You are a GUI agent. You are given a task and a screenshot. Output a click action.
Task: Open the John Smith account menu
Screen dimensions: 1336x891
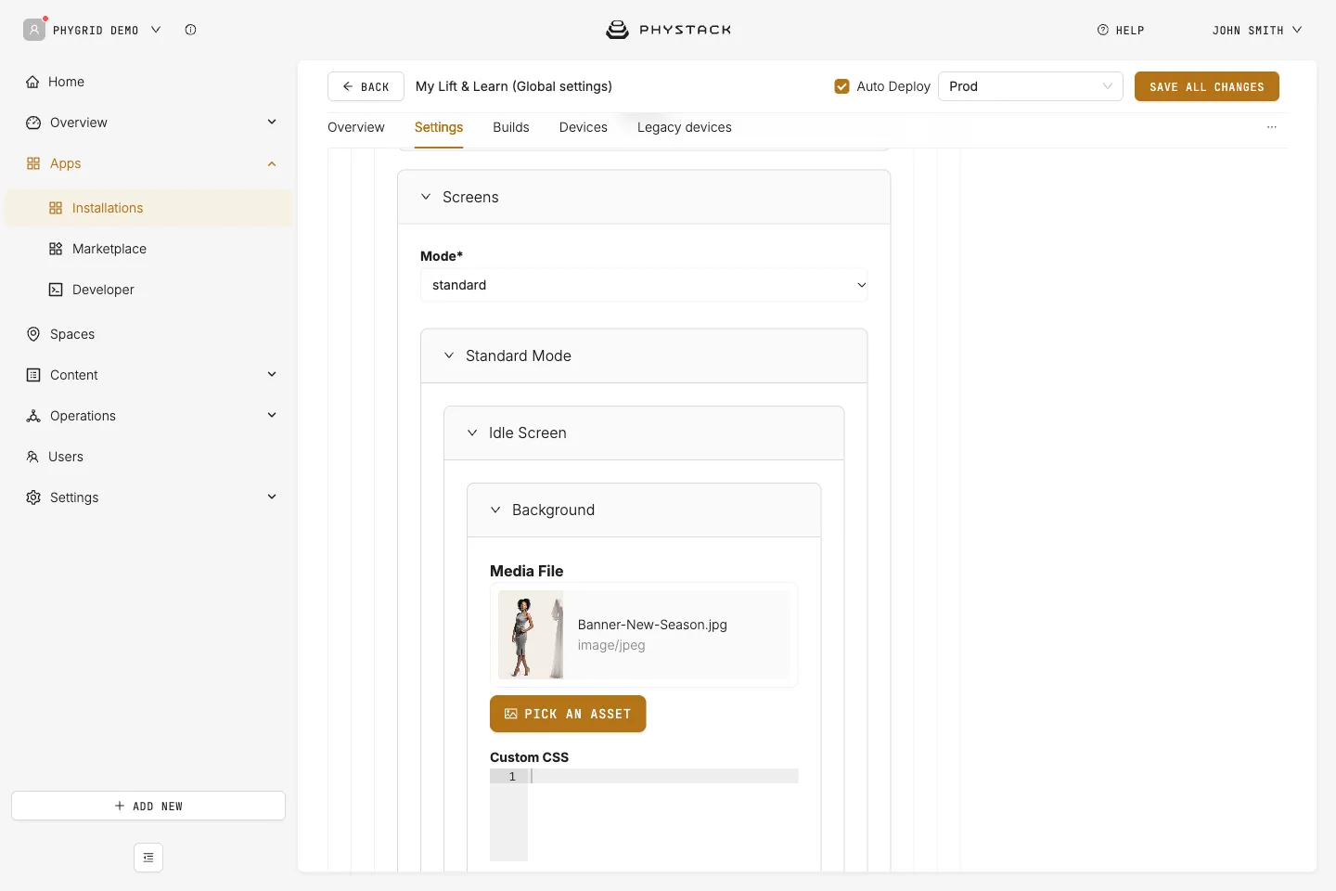[1257, 30]
